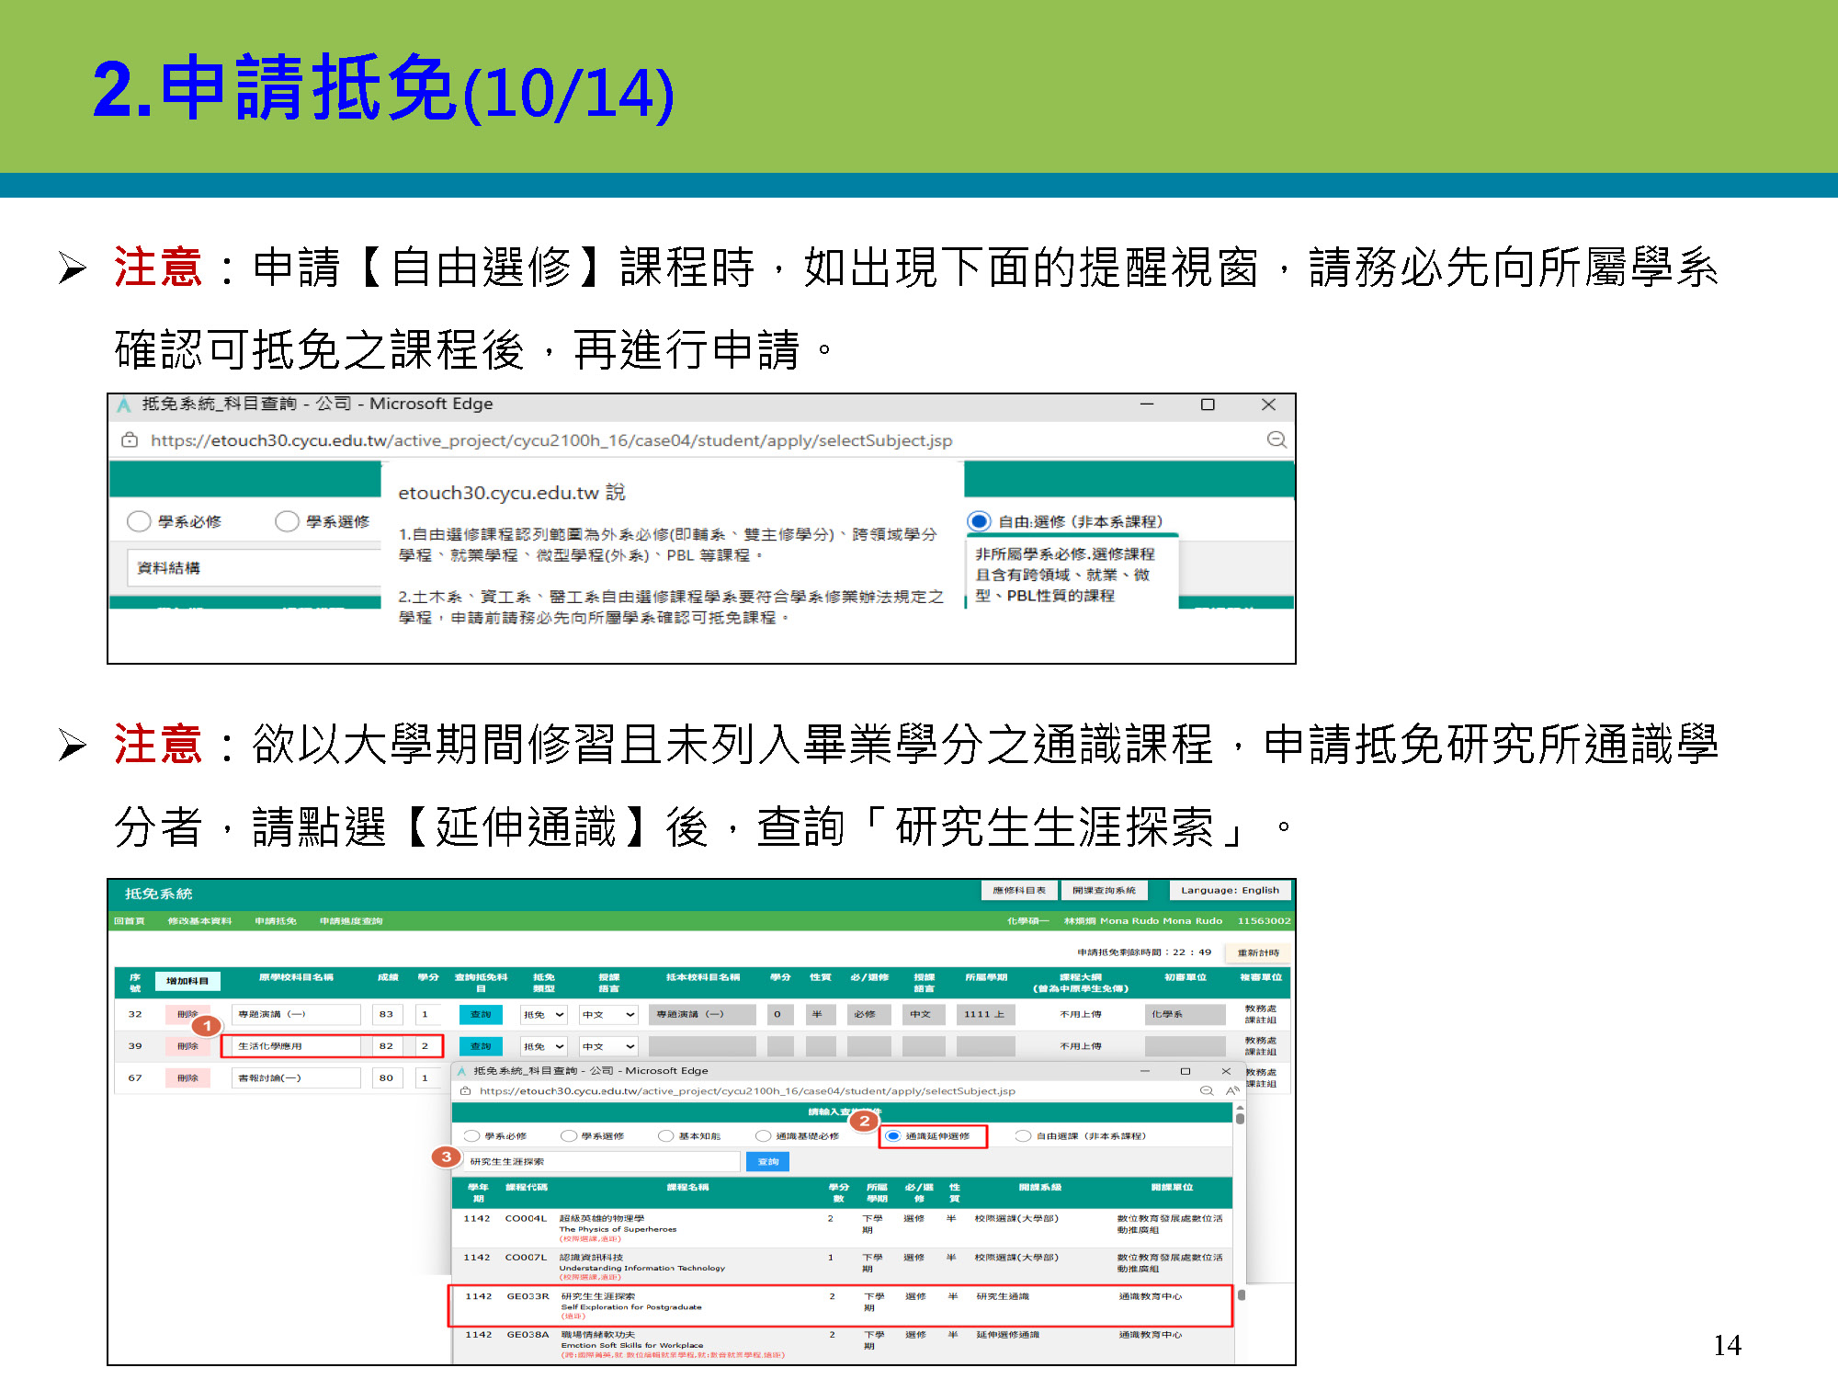The height and width of the screenshot is (1379, 1838).
Task: Click popup vertical scrollbar thumb
Action: [x=1240, y=1119]
